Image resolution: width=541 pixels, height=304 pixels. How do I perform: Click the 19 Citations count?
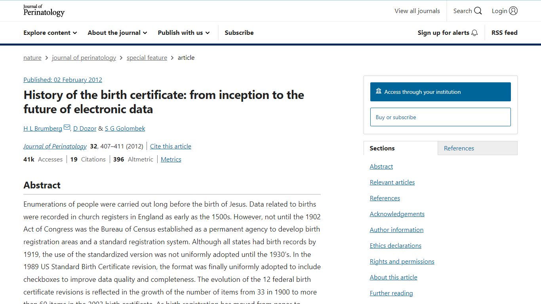pos(88,160)
